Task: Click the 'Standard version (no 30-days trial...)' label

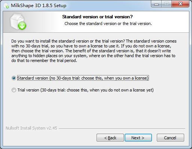Action: click(83, 78)
